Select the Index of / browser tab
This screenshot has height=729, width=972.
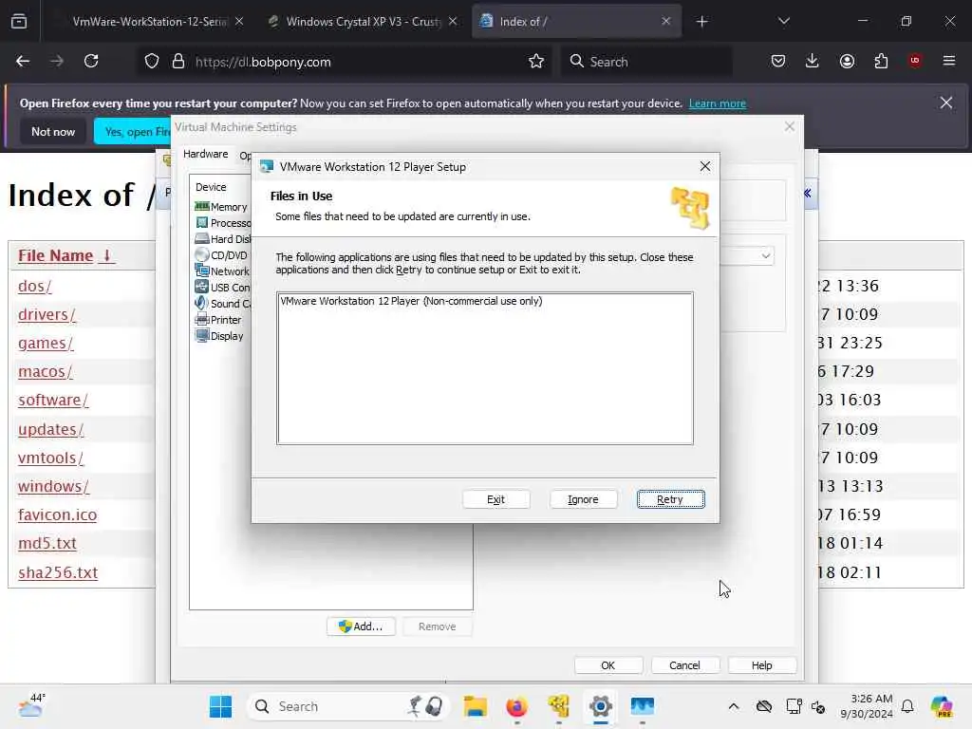tap(576, 21)
